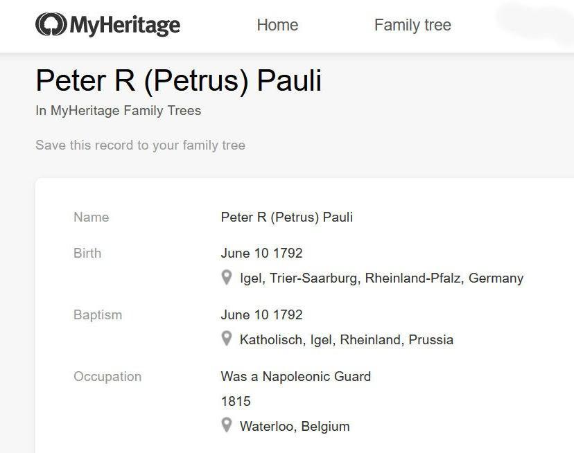Screen dimensions: 574x453
Task: Click the Occupation field label
Action: point(107,377)
